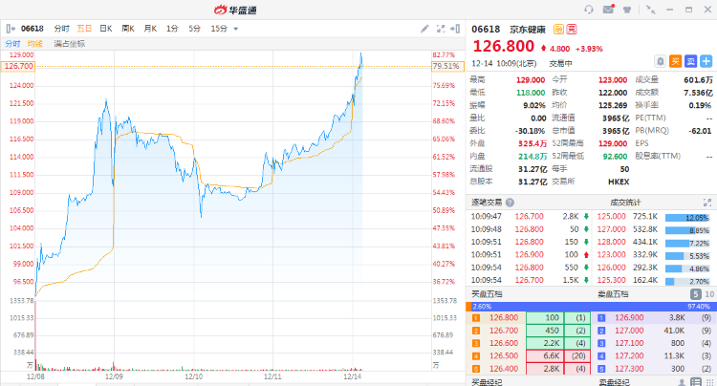Viewport: 717px width, 386px height.
Task: Open the minute-period dropdown arrow after 15分
Action: 236,29
